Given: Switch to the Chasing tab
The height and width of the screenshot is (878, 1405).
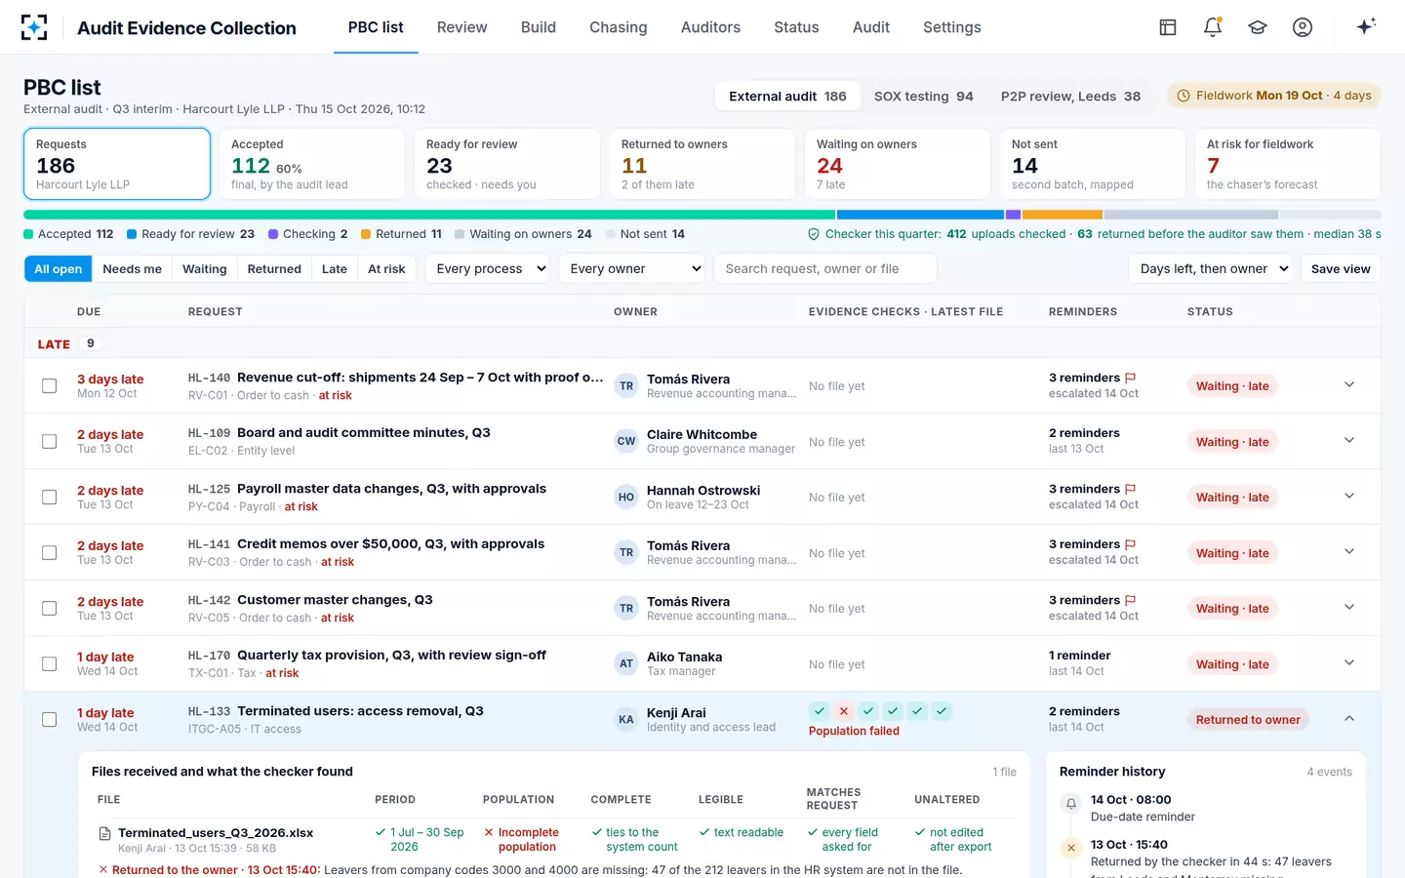Looking at the screenshot, I should (618, 27).
